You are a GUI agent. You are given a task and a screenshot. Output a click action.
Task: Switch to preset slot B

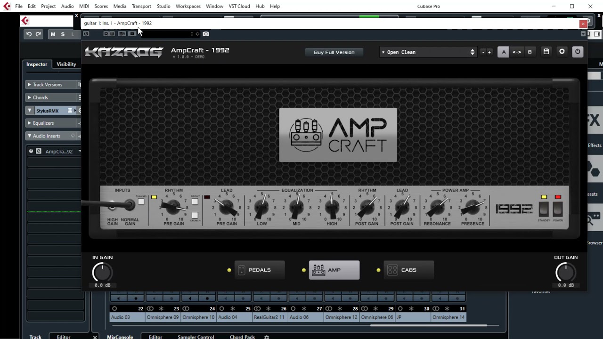[530, 52]
